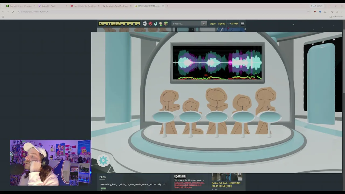The image size is (345, 194).
Task: Click the Ask Gemini button
Action: pyautogui.click(x=317, y=6)
